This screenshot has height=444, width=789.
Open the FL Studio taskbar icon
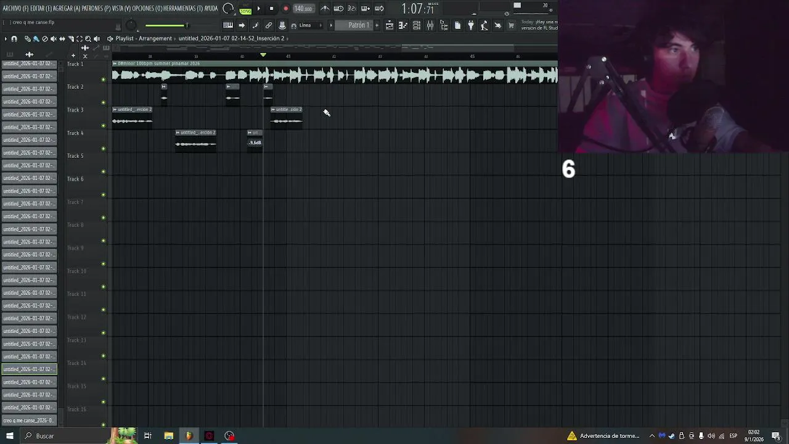tap(189, 436)
